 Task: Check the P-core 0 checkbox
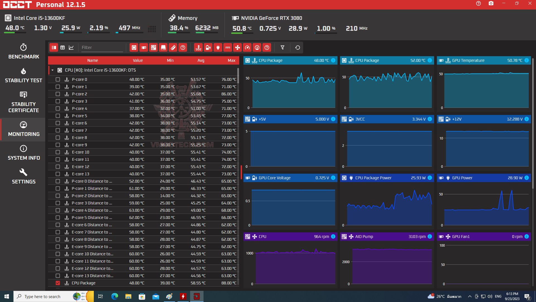pos(58,79)
